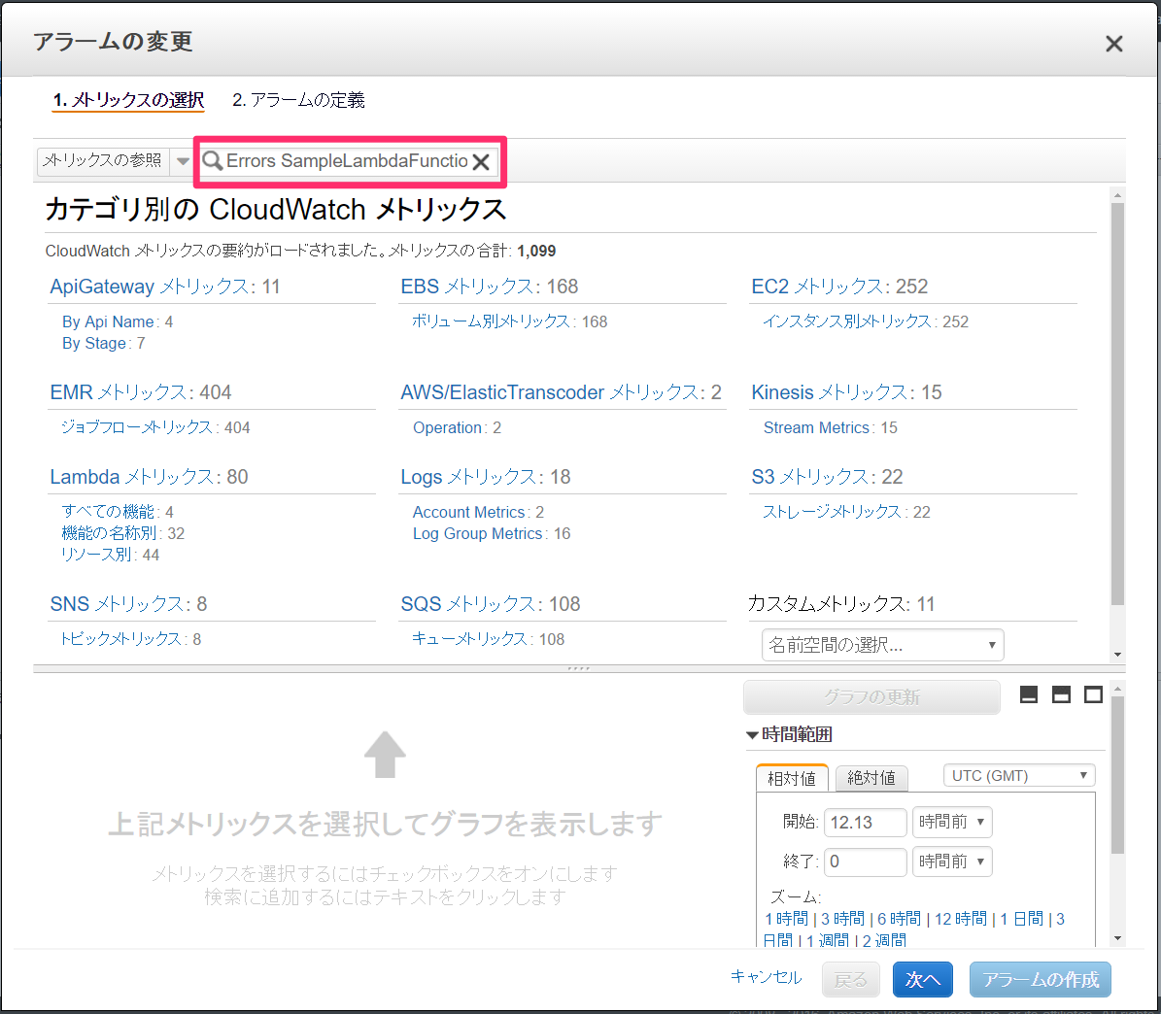
Task: Select the full graph pane layout icon
Action: click(x=1093, y=694)
